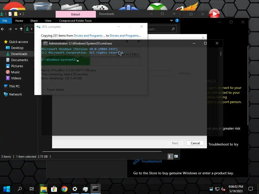Open the recent locations dropdown chevron
Image resolution: width=259 pixels, height=194 pixels.
click(x=16, y=29)
